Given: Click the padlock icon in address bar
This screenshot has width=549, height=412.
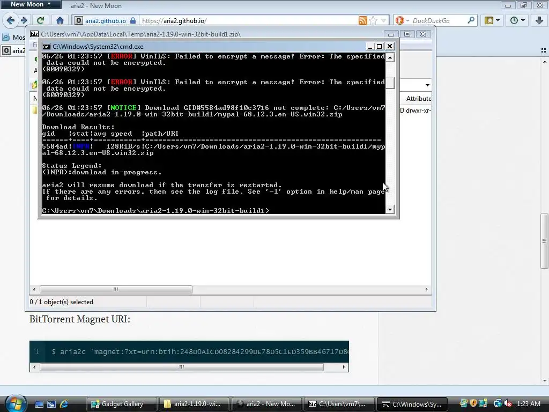Looking at the screenshot, I should click(133, 21).
